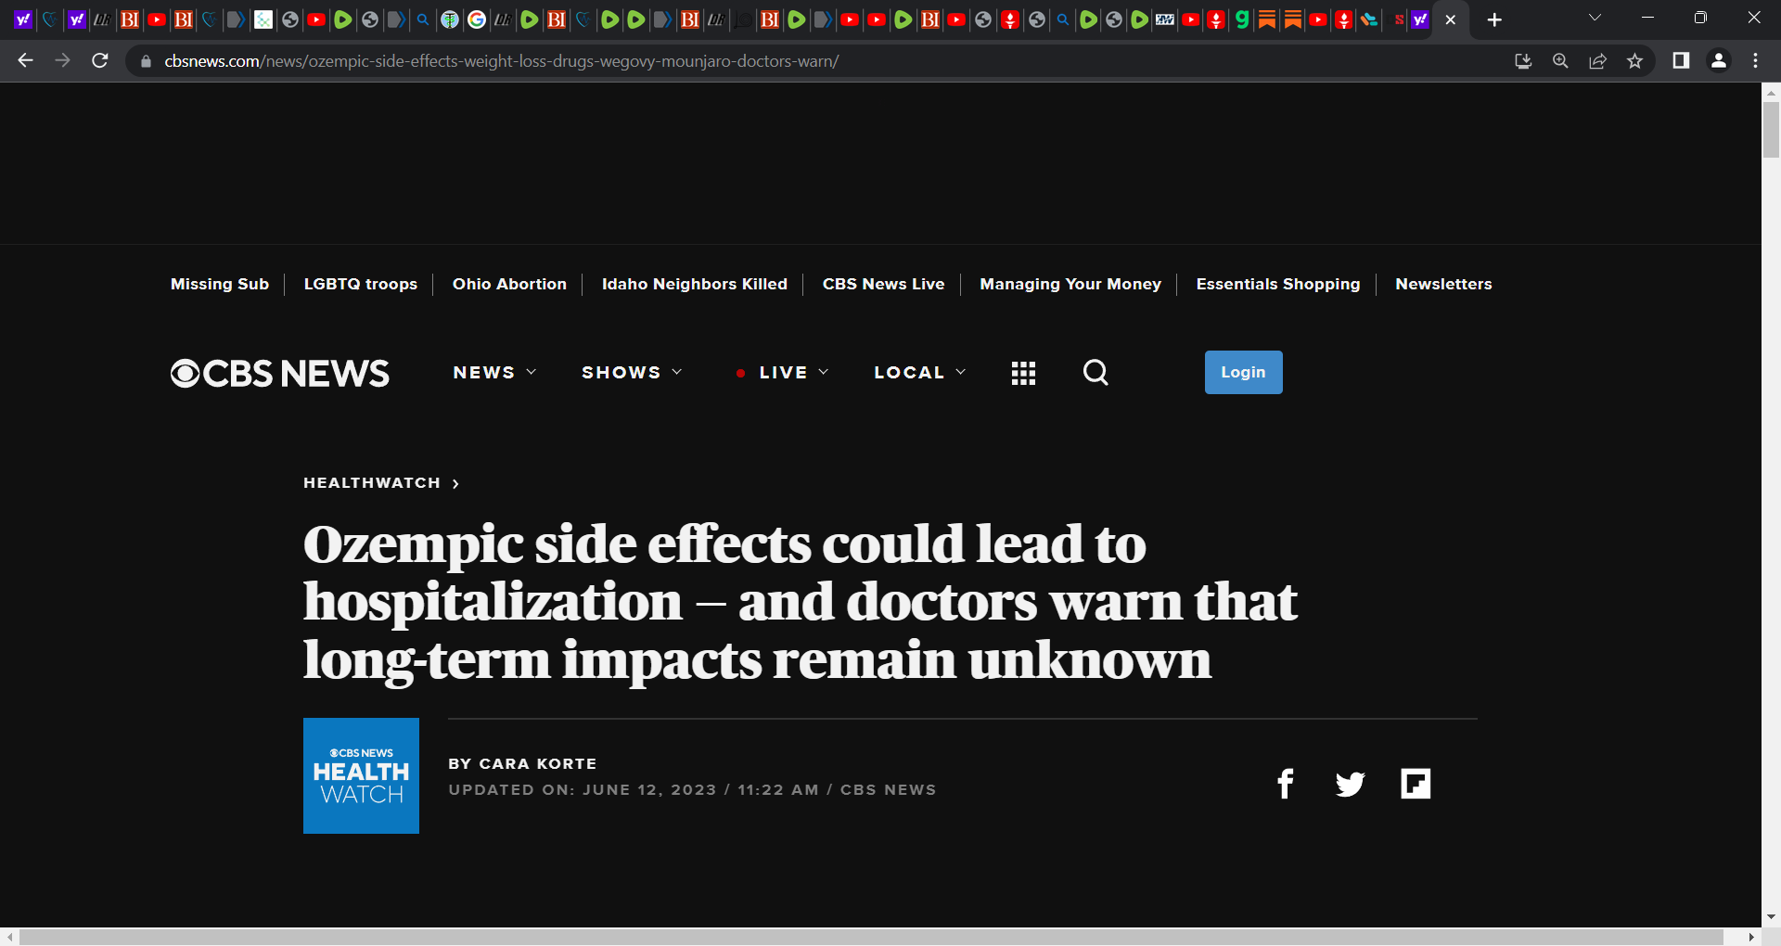Share the article on Facebook
Image resolution: width=1781 pixels, height=946 pixels.
(1286, 784)
